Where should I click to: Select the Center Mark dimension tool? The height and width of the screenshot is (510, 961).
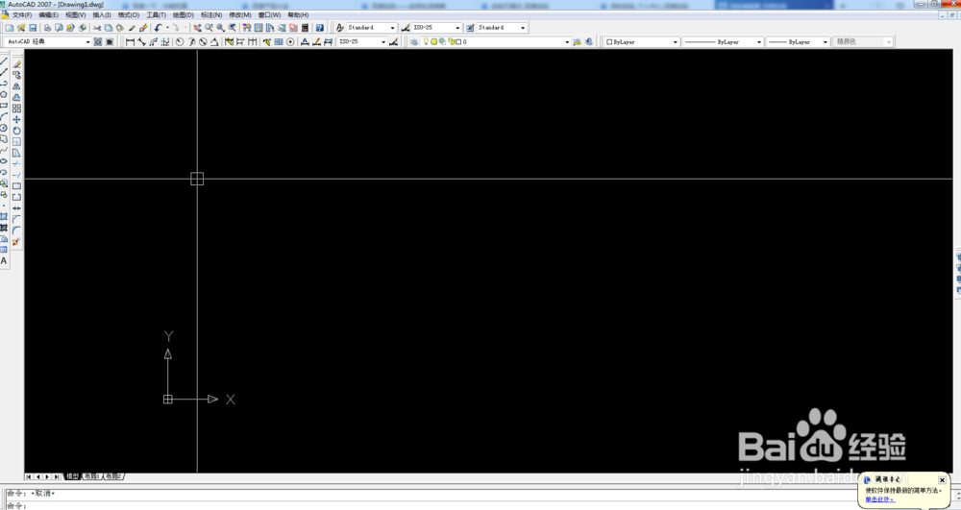(x=290, y=41)
